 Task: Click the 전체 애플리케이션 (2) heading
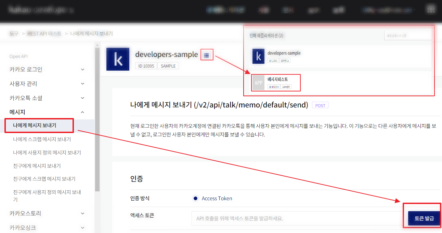(x=266, y=35)
